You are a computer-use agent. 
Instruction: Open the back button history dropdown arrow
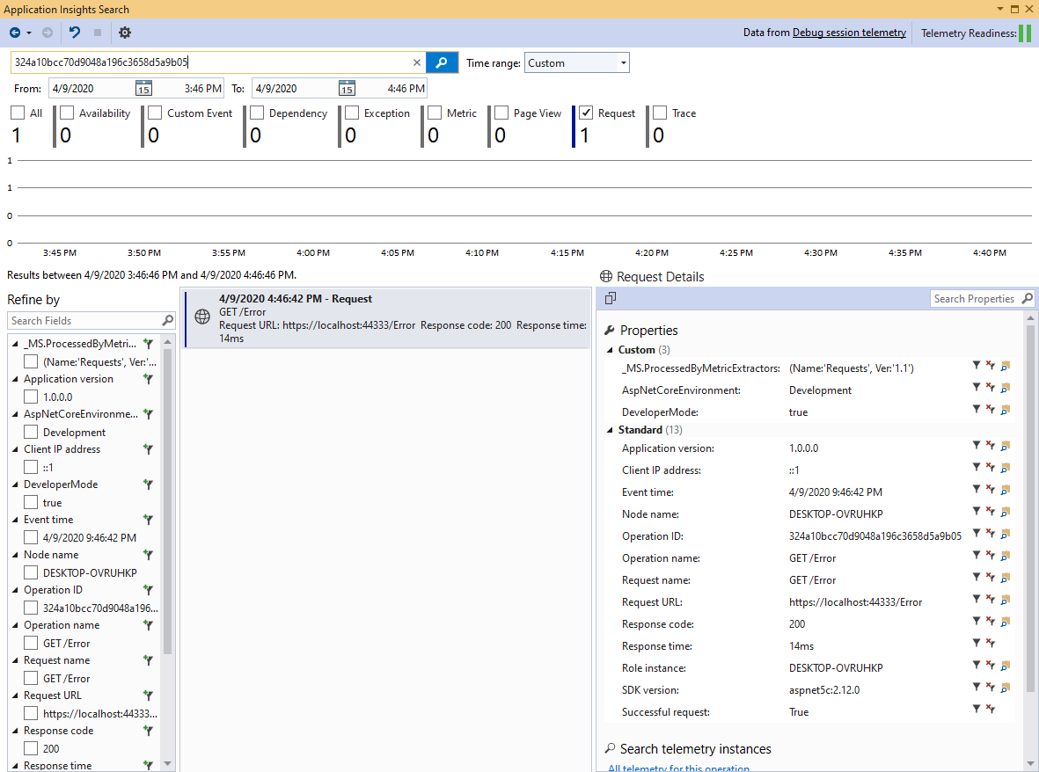[x=29, y=33]
